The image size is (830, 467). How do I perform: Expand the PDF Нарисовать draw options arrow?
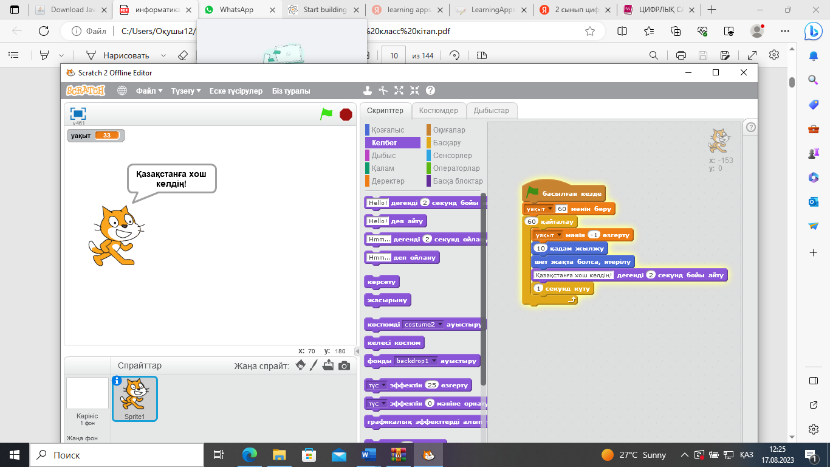[163, 55]
